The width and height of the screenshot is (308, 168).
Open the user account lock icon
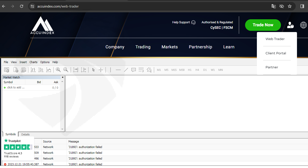(x=290, y=25)
